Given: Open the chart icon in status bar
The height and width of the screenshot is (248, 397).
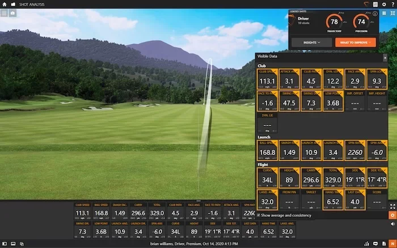Looking at the screenshot, I should [366, 243].
